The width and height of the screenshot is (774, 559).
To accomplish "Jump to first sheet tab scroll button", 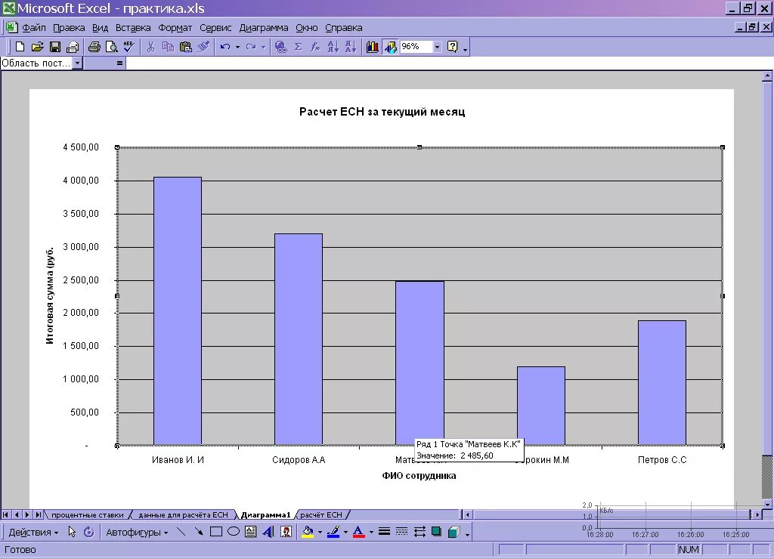I will point(5,514).
